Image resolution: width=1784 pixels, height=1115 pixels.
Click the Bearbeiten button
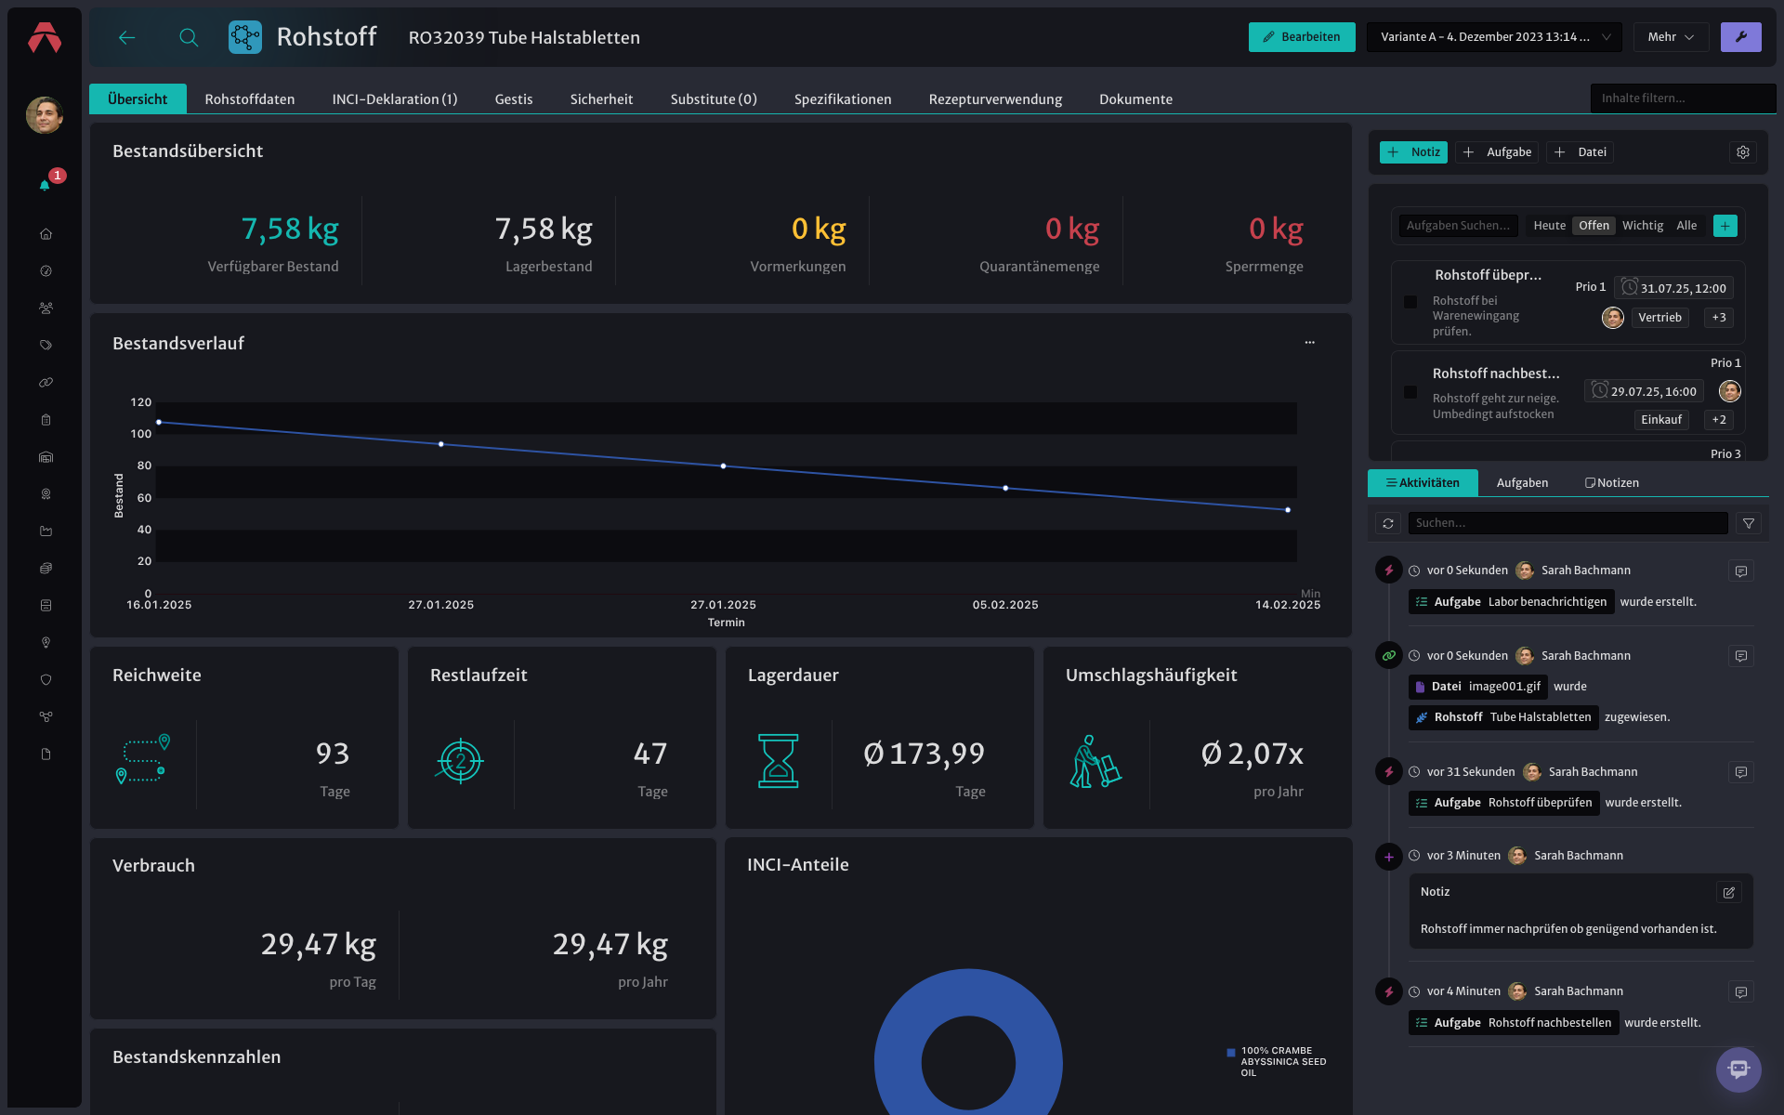(x=1302, y=37)
